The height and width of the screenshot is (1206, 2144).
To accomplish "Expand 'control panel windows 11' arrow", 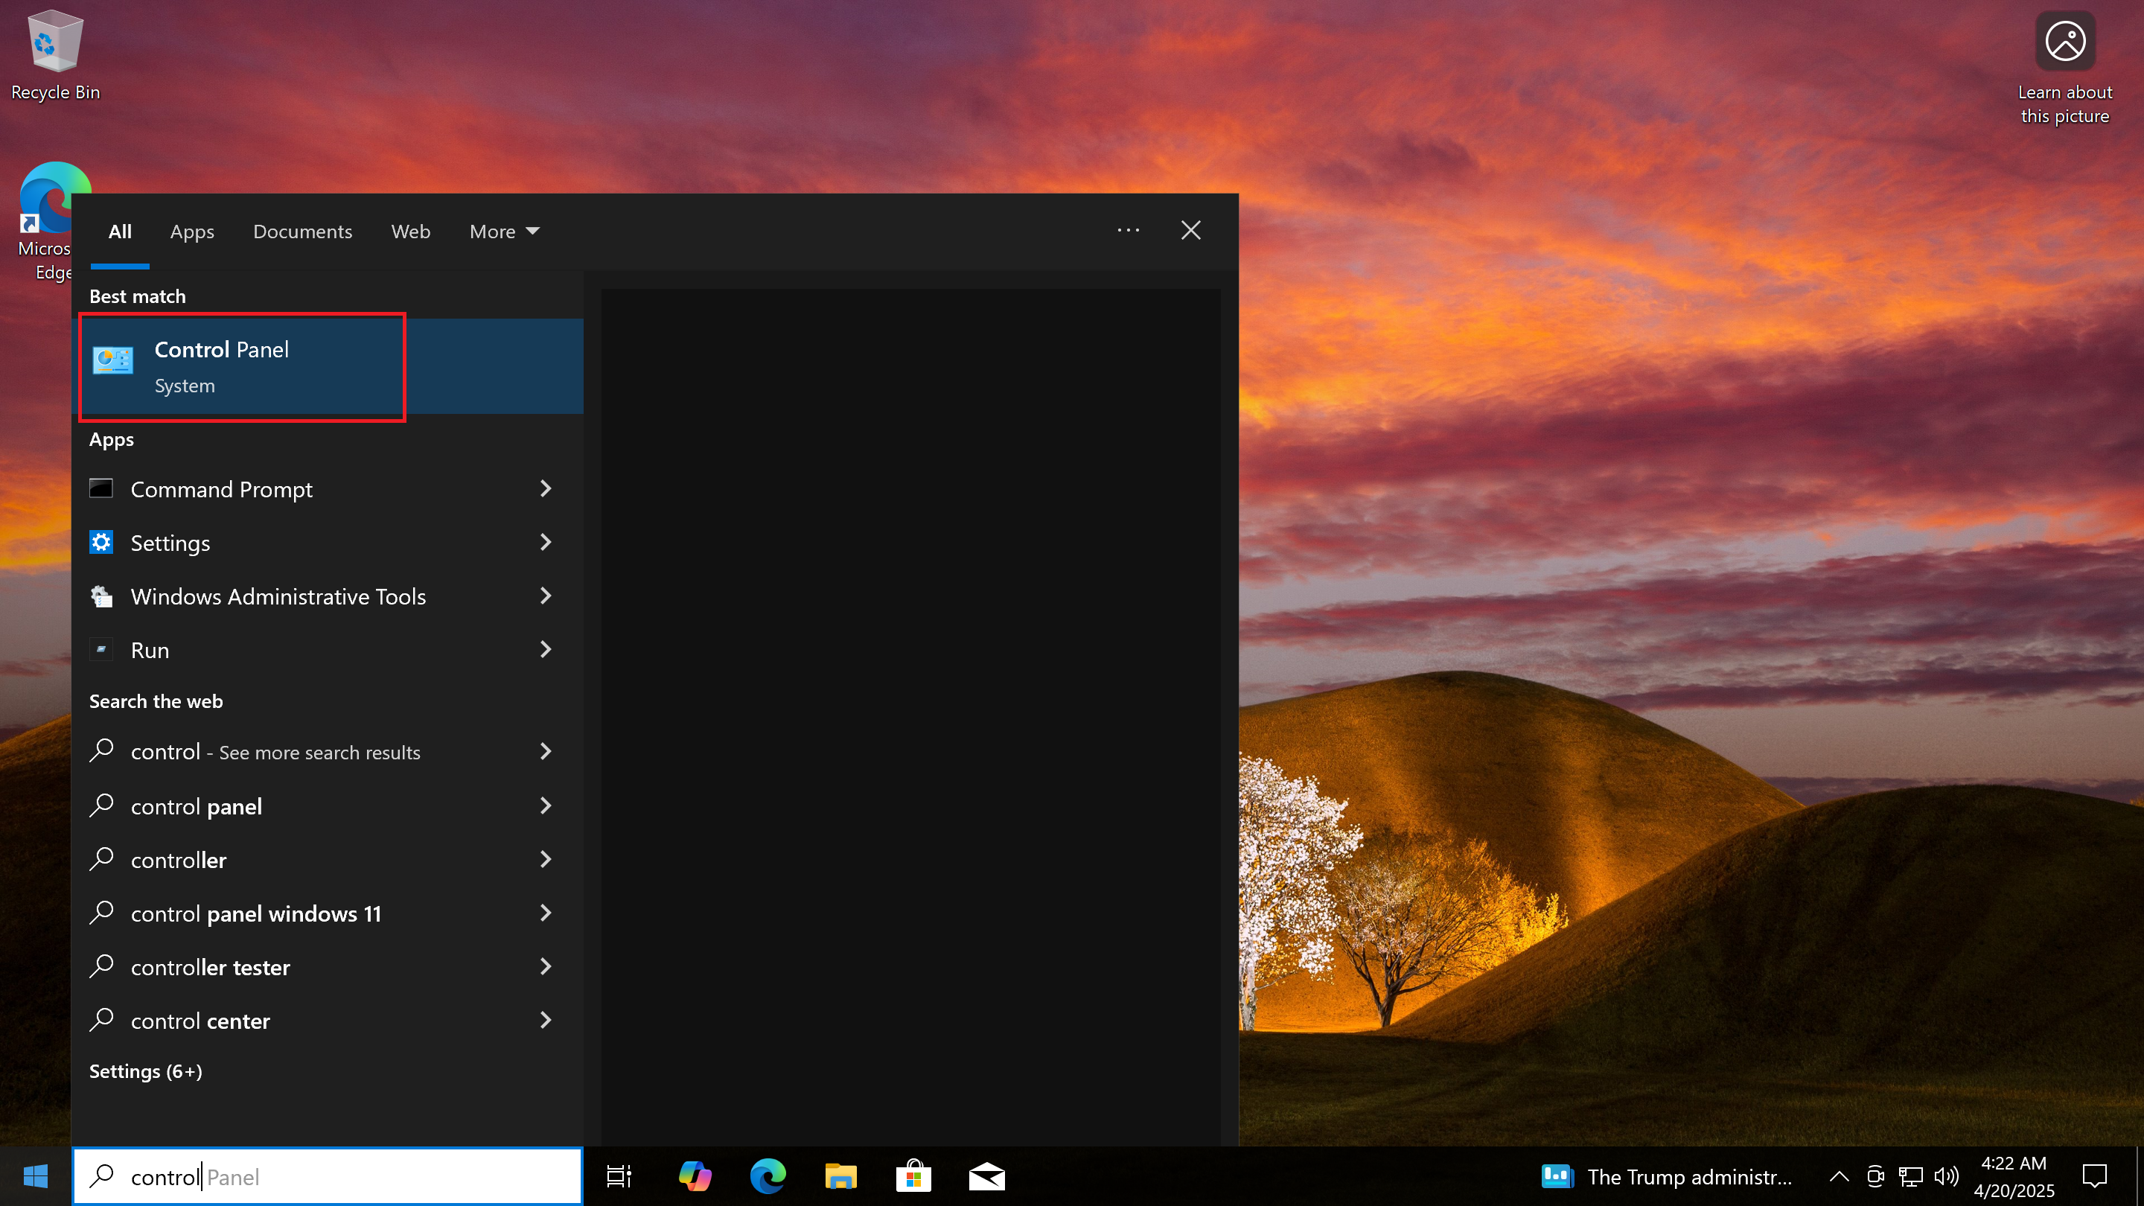I will coord(546,912).
